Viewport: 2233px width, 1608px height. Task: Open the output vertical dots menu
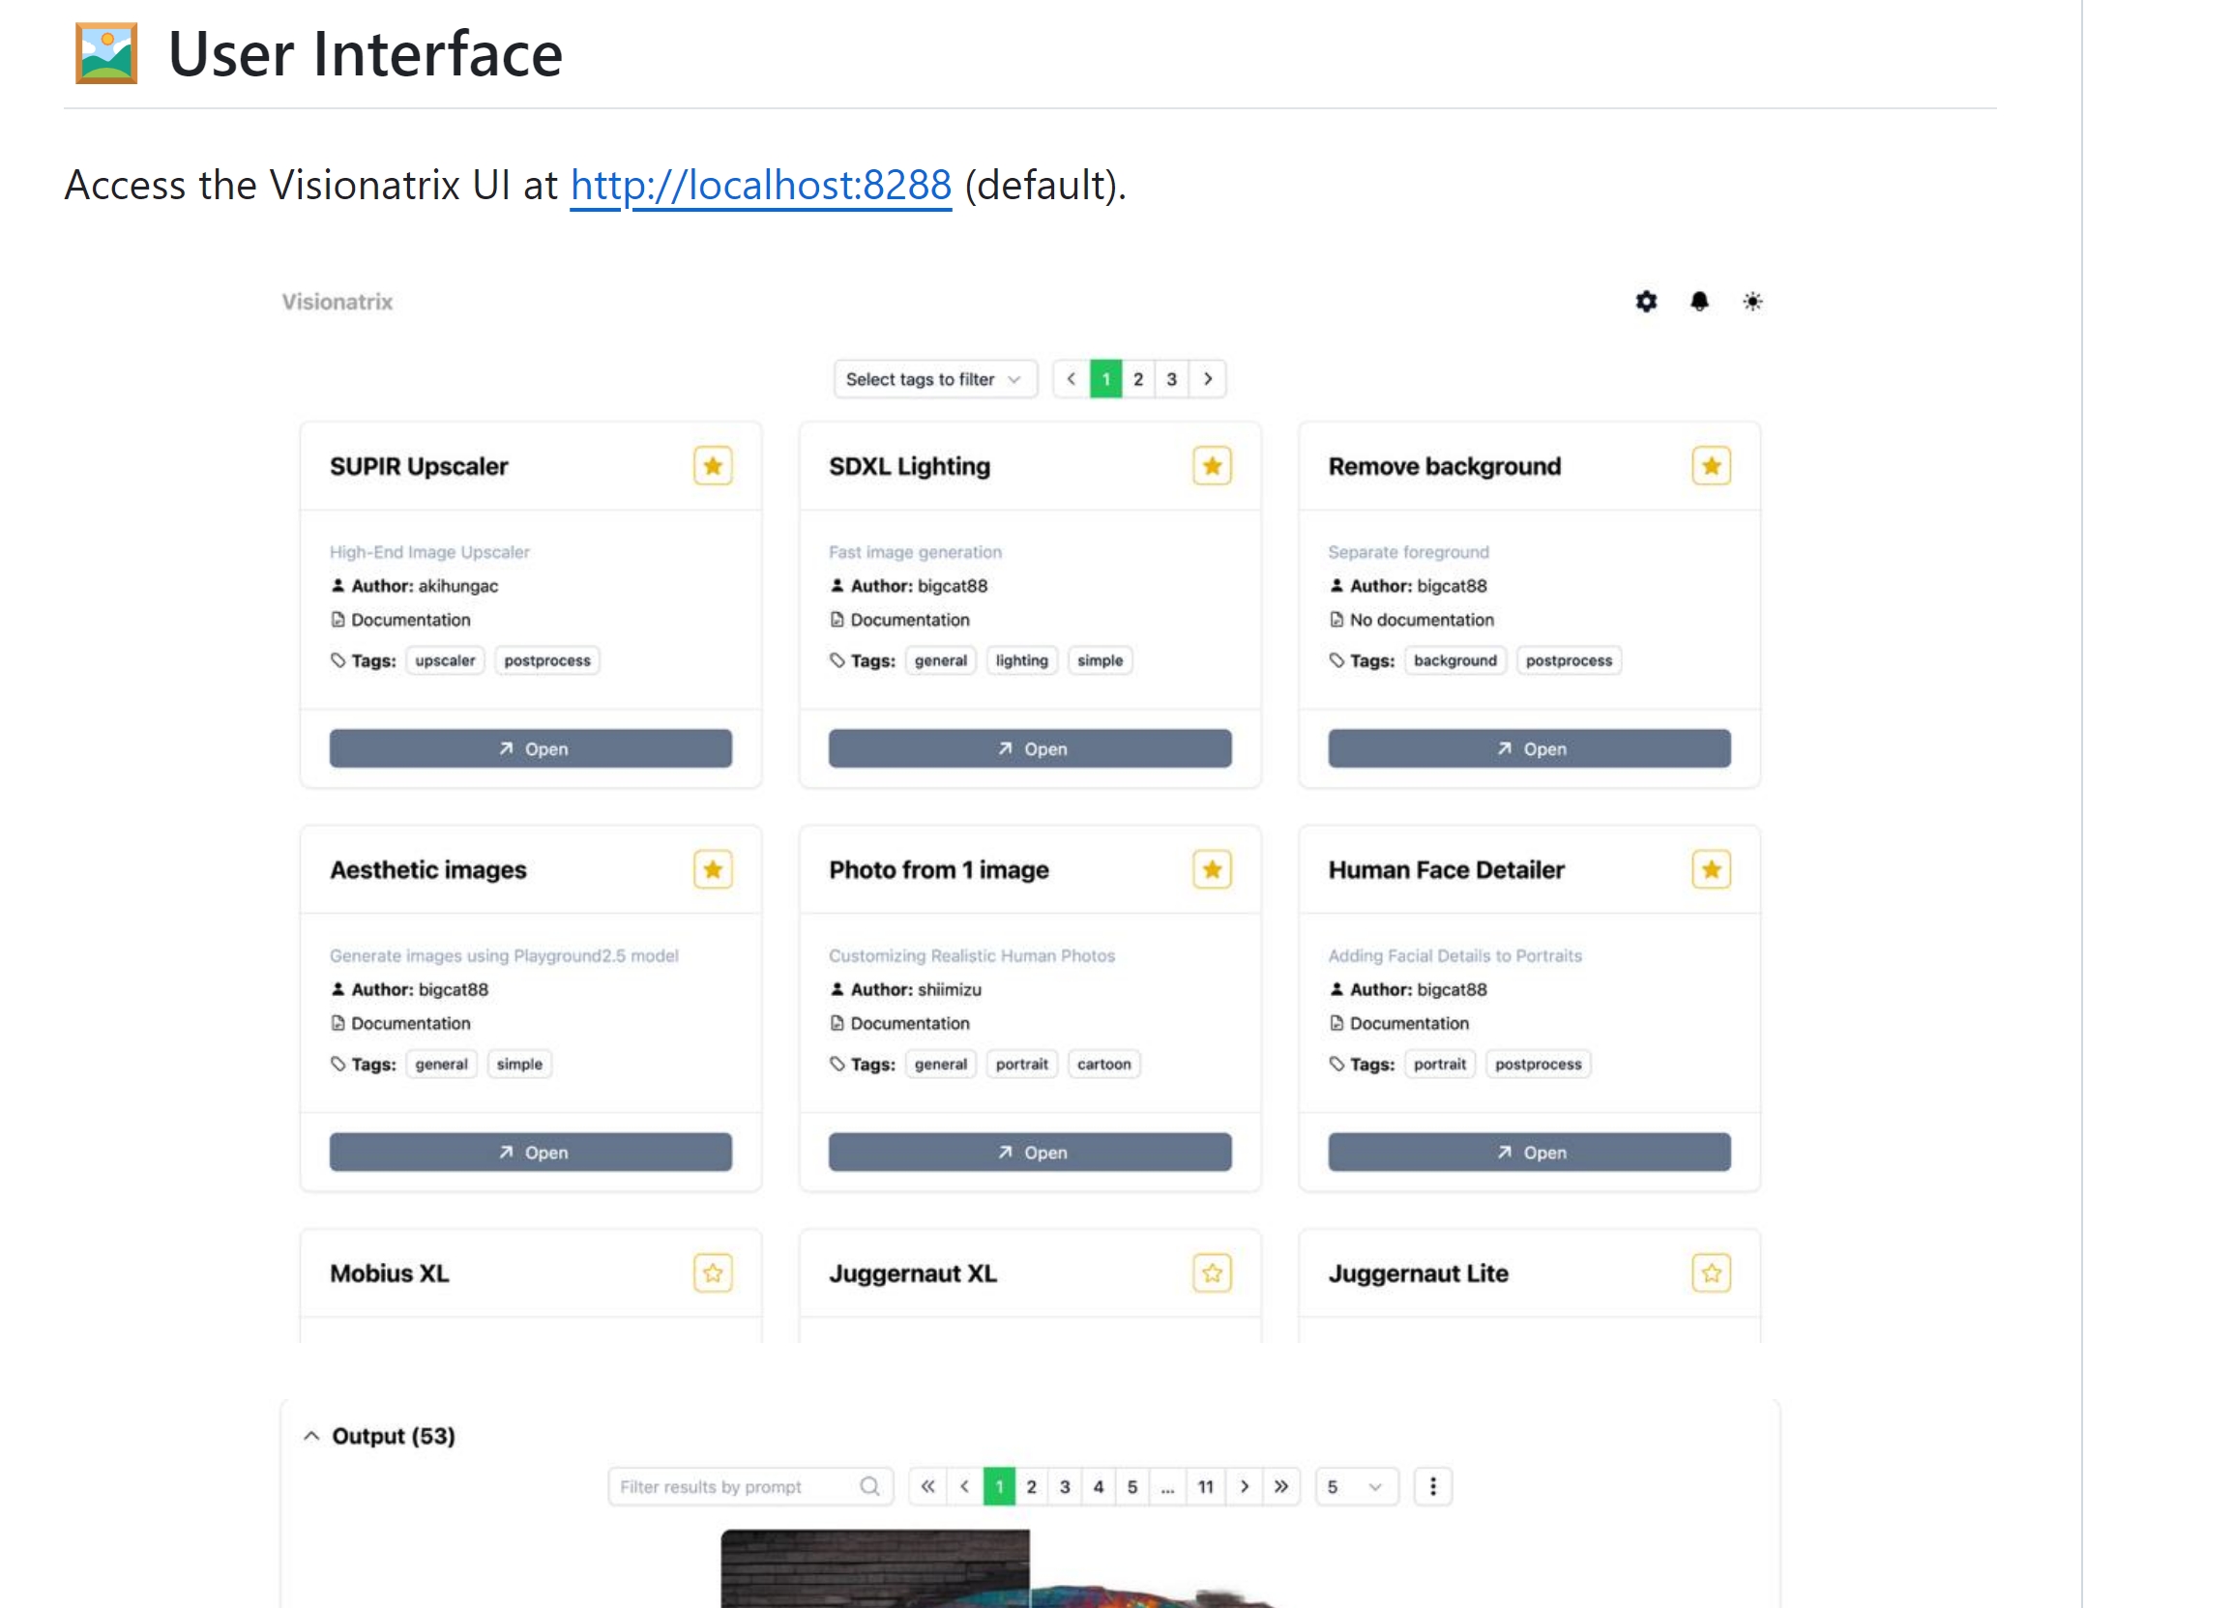pos(1432,1487)
